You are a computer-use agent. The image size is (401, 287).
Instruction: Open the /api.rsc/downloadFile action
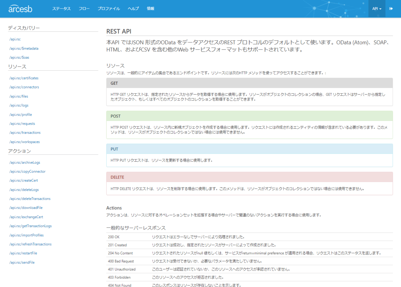tap(26, 208)
